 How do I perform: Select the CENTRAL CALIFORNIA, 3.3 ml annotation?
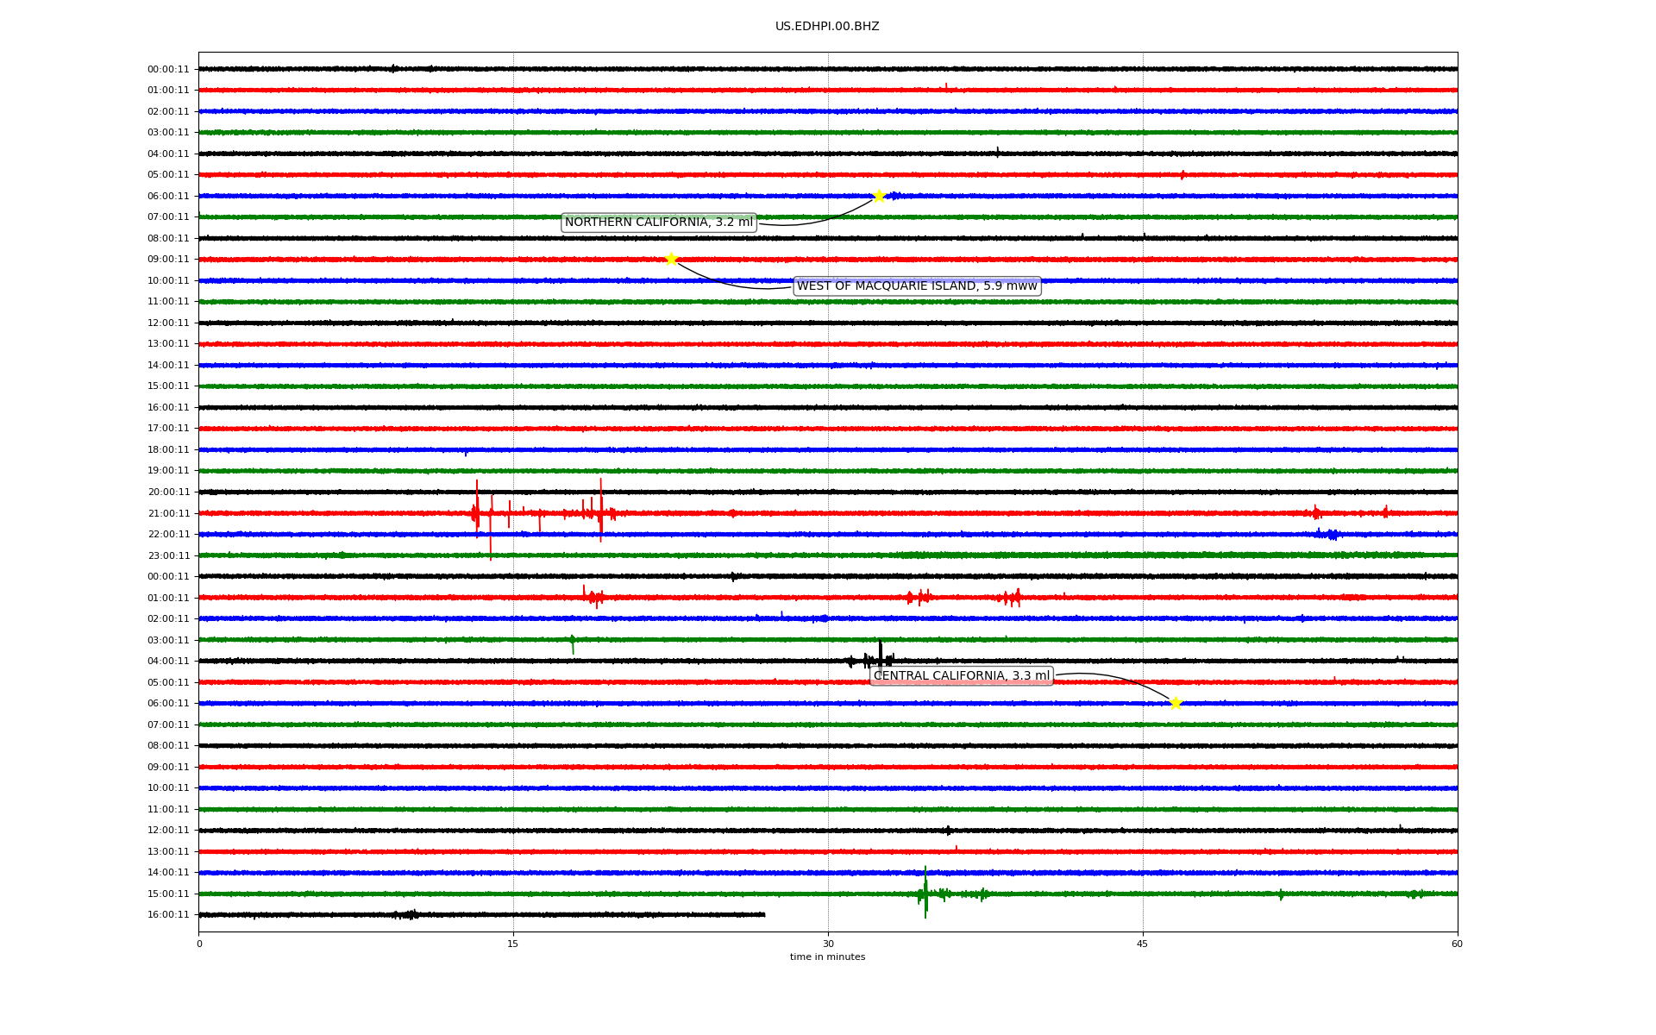(962, 676)
